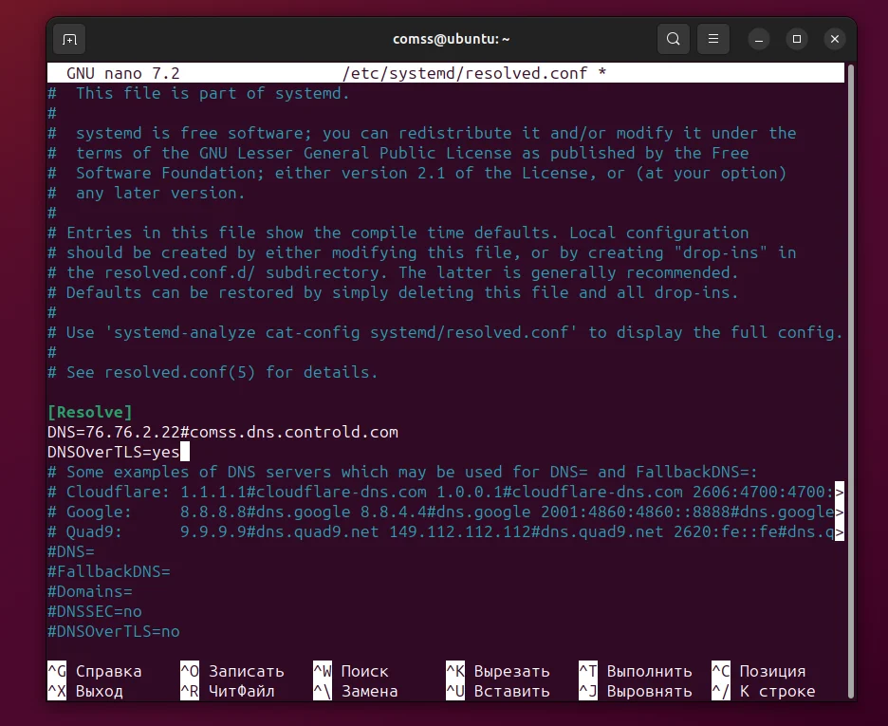The image size is (888, 726).
Task: Maximize the terminal window
Action: pyautogui.click(x=797, y=39)
